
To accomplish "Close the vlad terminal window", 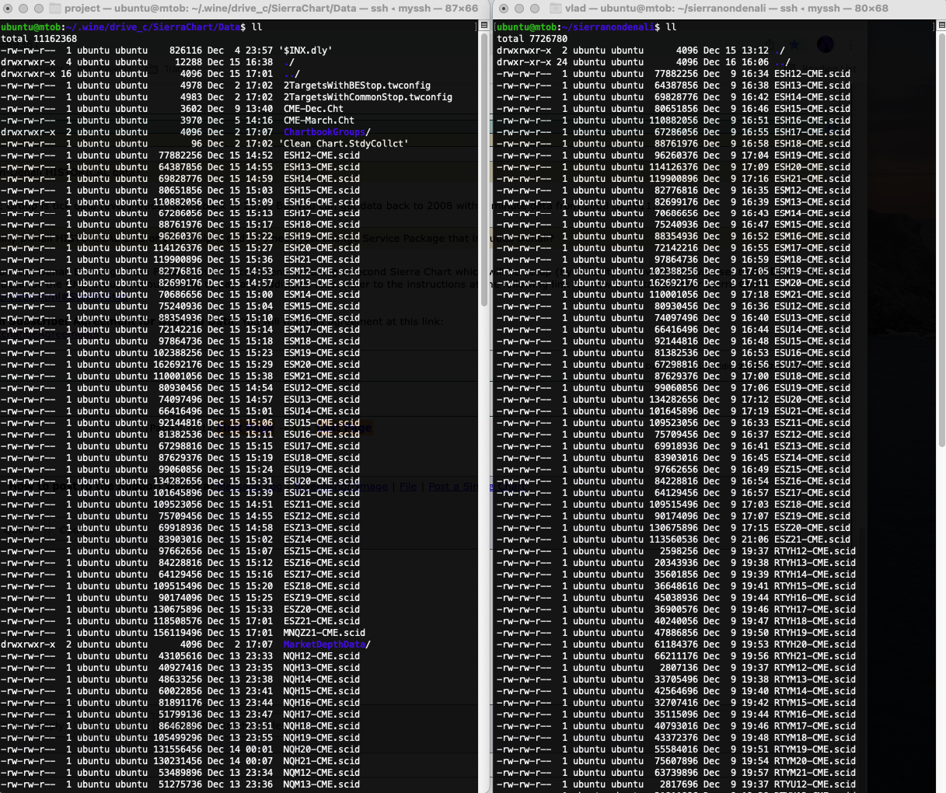I will [x=504, y=9].
